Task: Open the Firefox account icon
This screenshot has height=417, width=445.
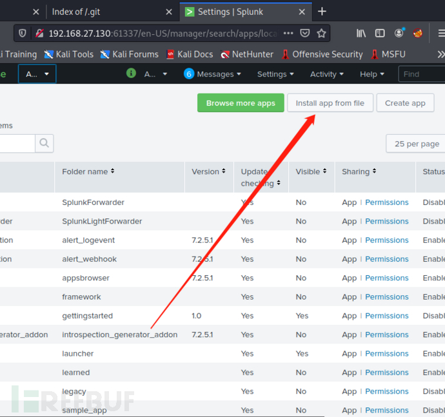Action: pyautogui.click(x=399, y=33)
